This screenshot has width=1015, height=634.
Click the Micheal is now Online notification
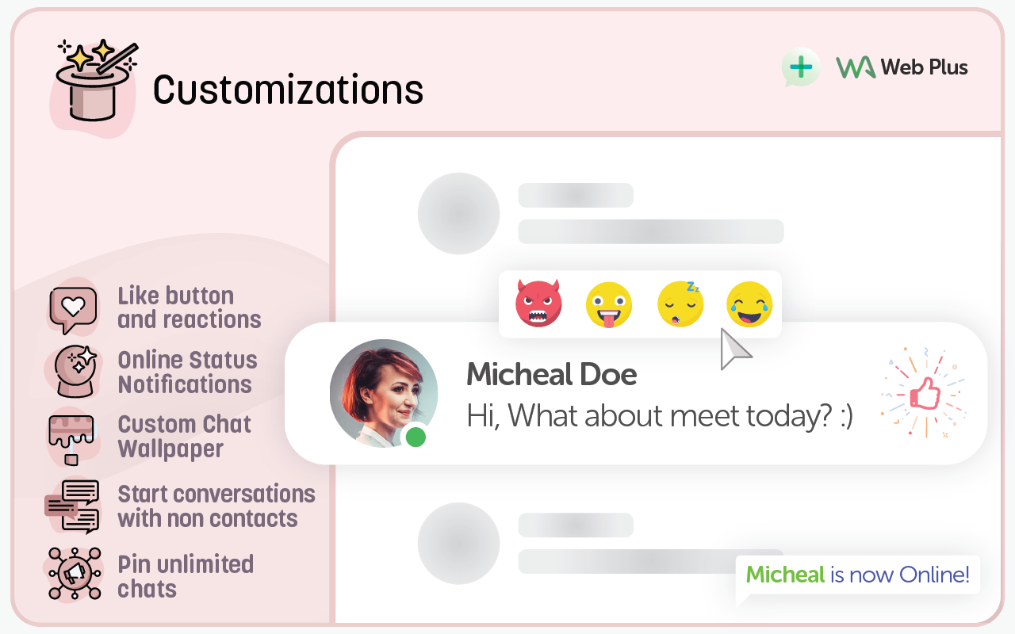857,575
